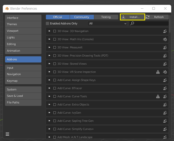This screenshot has width=174, height=141.
Task: Click community icon on 3D Navigation row
Action: tap(165, 31)
